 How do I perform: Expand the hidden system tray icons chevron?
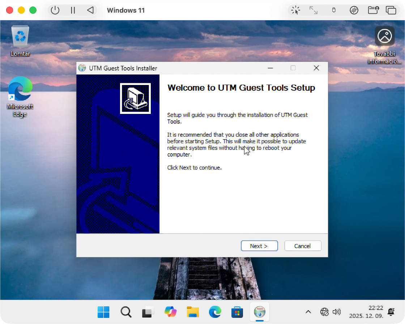(308, 312)
